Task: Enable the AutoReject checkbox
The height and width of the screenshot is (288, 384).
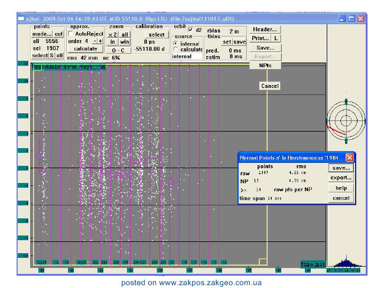Action: click(x=71, y=34)
